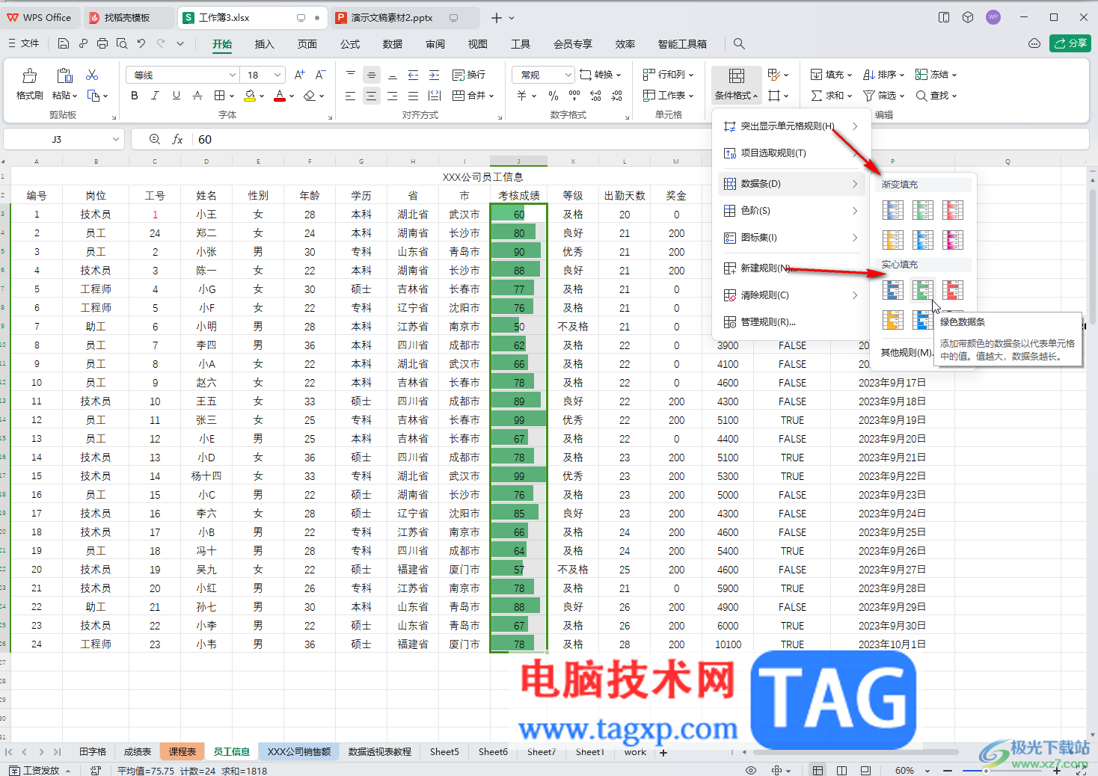Click the thousands separator icon
This screenshot has height=776, width=1098.
tap(574, 96)
